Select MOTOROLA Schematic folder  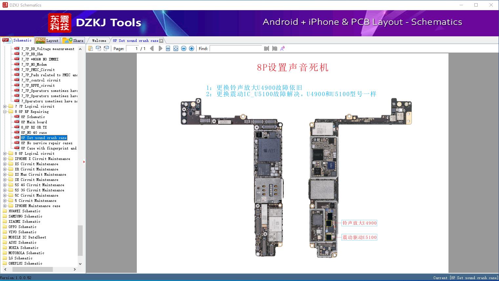(x=27, y=253)
